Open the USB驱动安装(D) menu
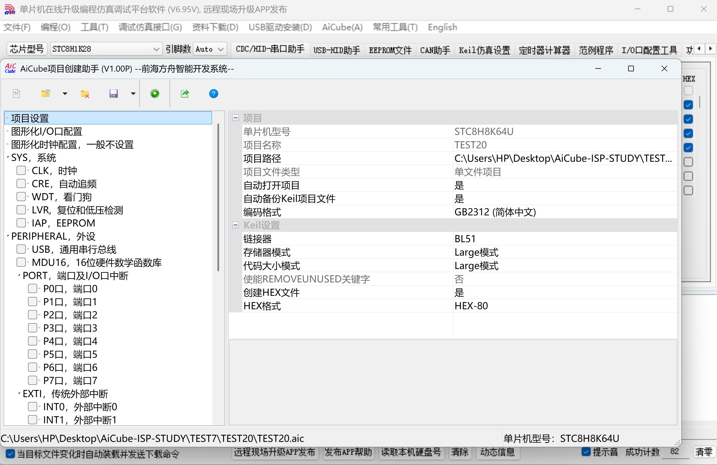 pos(280,27)
